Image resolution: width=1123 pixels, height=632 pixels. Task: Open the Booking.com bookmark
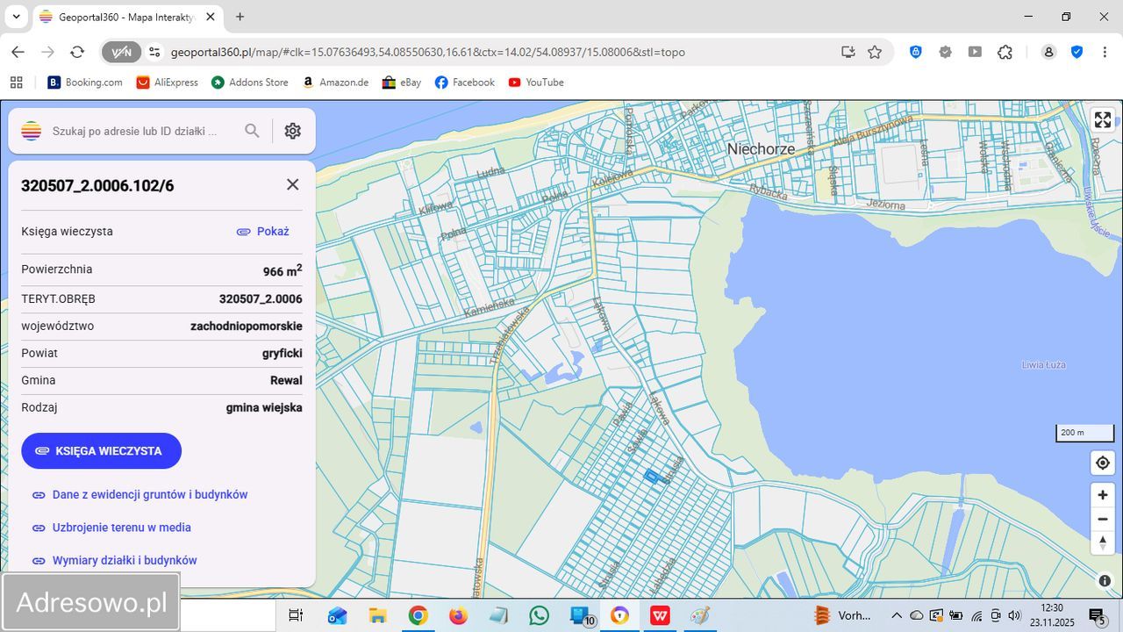(x=85, y=83)
